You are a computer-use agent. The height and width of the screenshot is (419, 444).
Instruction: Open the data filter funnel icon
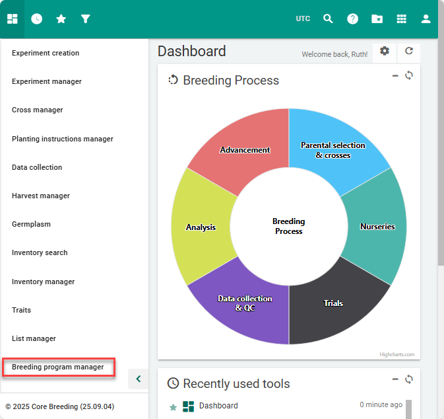pyautogui.click(x=85, y=19)
